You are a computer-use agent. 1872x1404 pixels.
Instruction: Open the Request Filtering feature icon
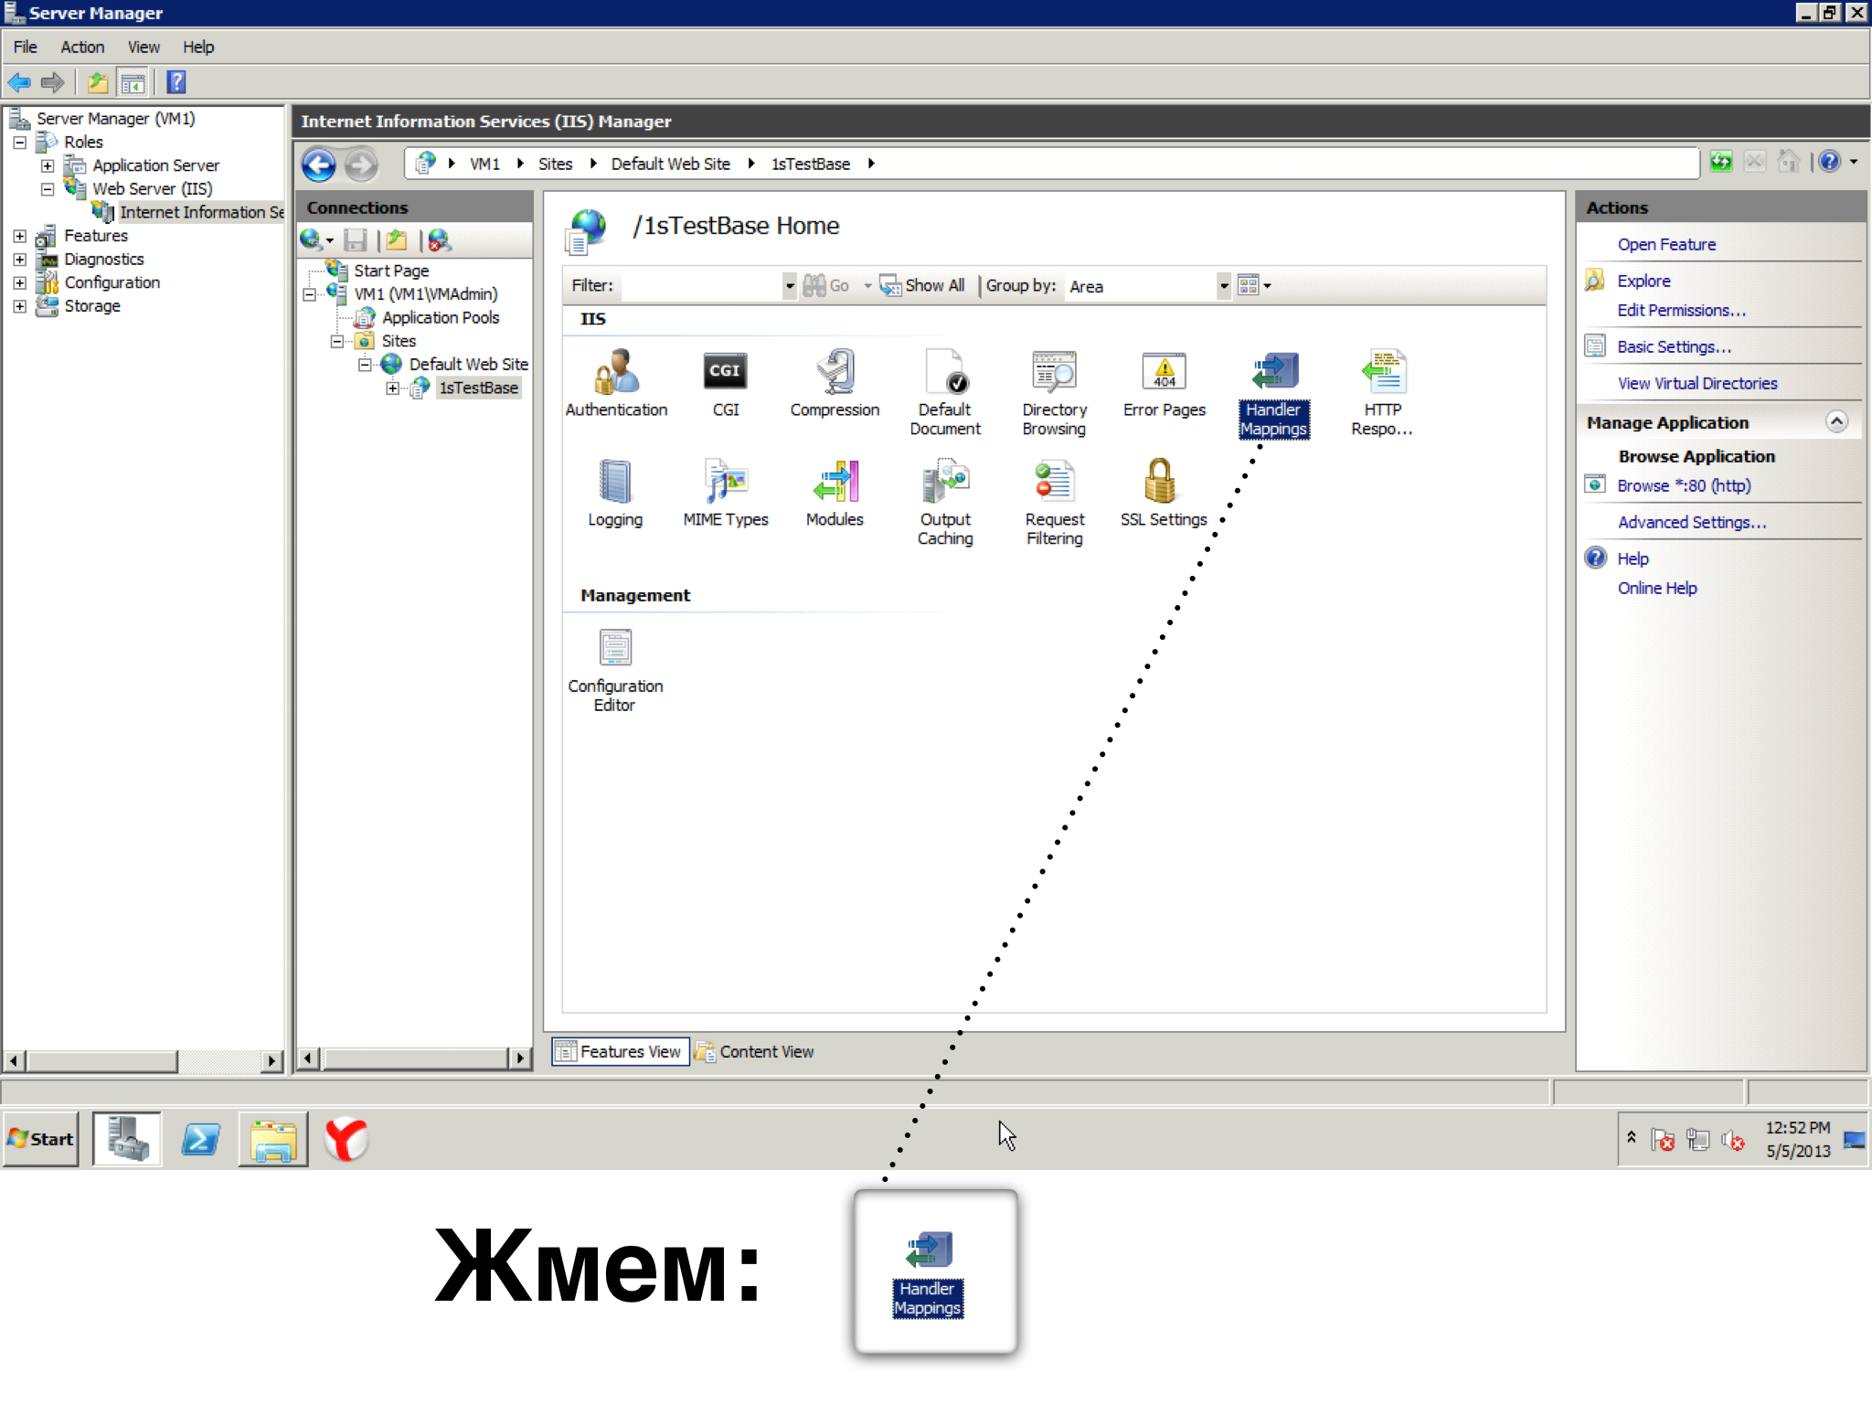pyautogui.click(x=1054, y=503)
